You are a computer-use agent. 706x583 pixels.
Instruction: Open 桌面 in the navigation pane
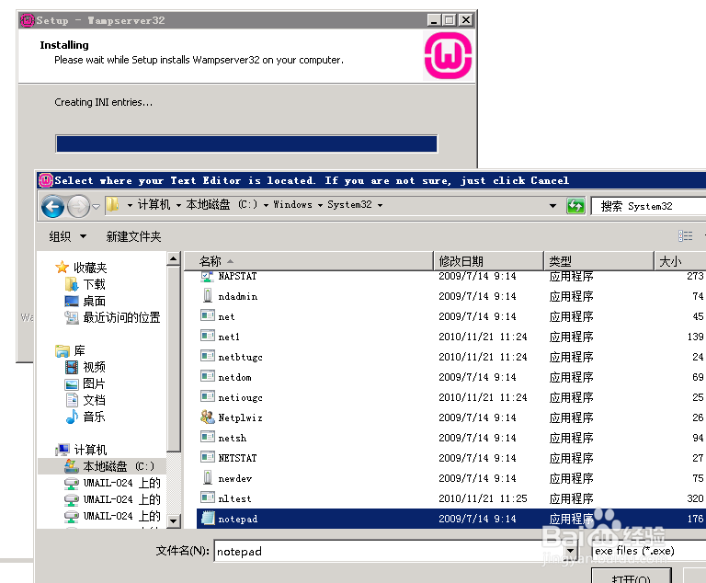click(94, 301)
